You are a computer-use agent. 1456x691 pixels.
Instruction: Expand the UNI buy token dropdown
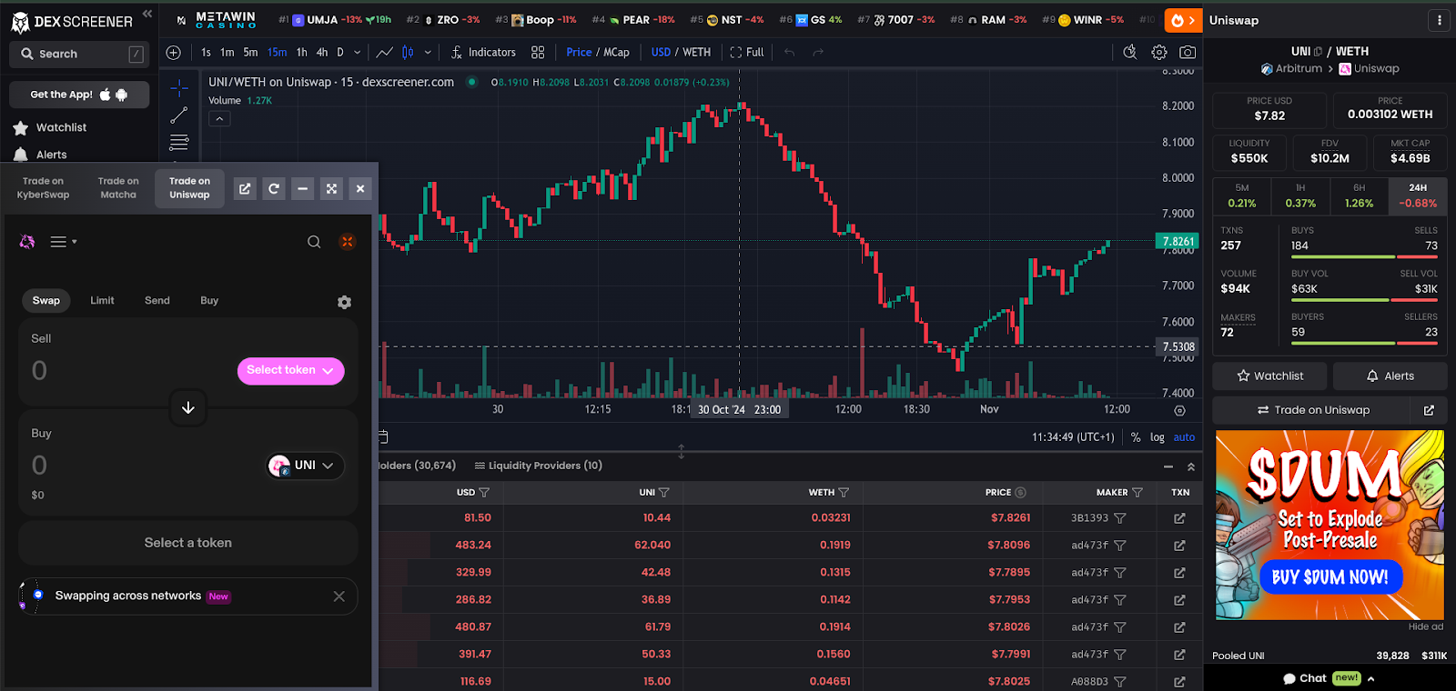(x=306, y=466)
